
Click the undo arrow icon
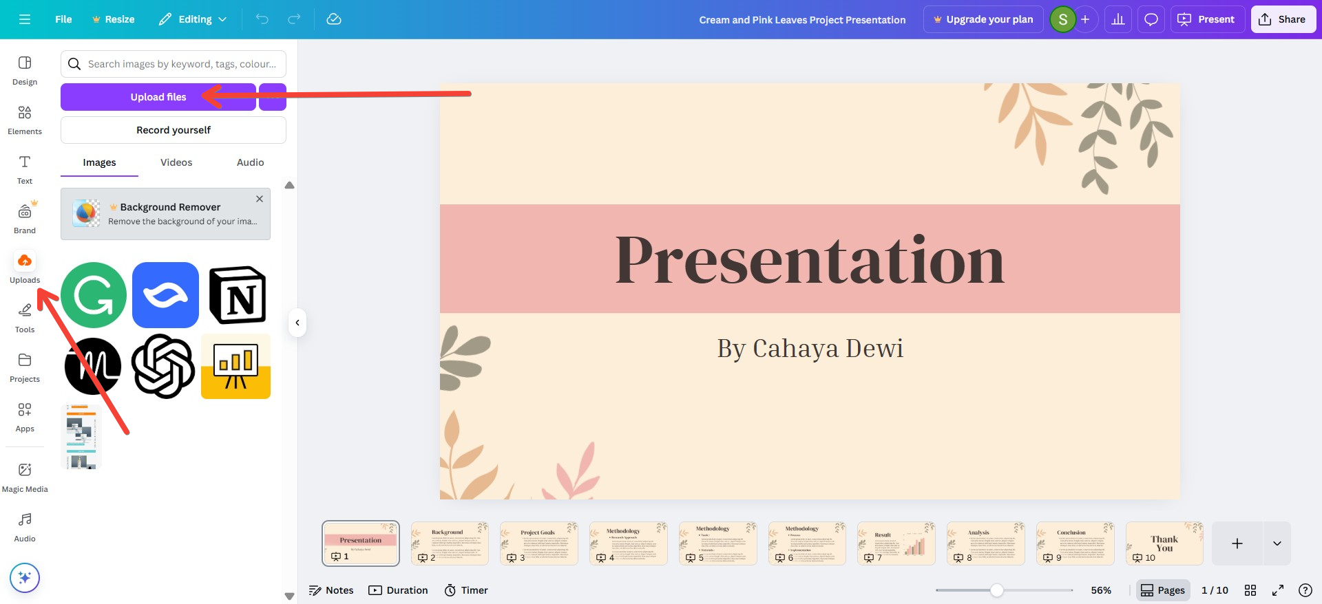(x=262, y=19)
